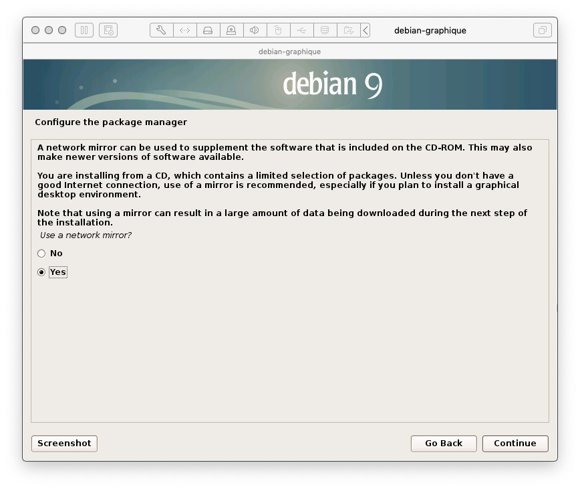Click the shared folders toolbar icon
This screenshot has height=489, width=580.
[x=348, y=30]
